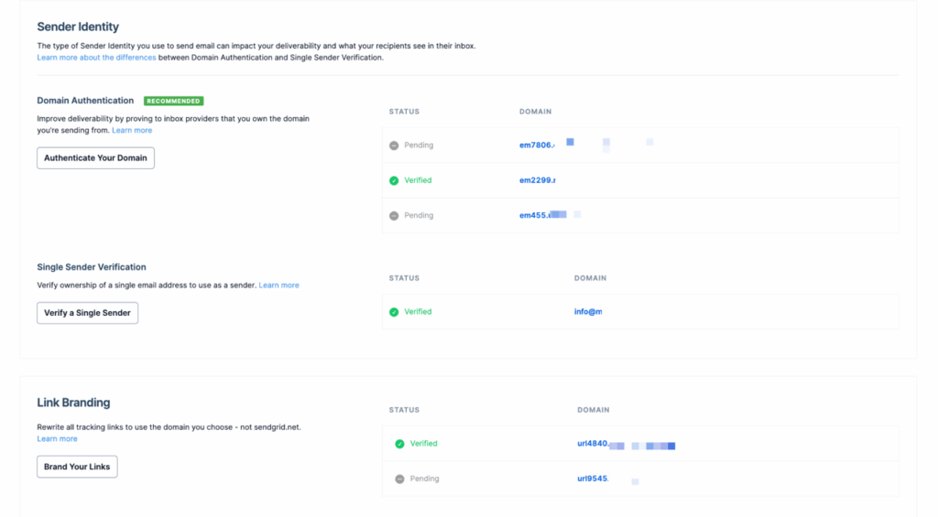The image size is (938, 517).
Task: Select the url9545 link branding entry
Action: click(593, 479)
